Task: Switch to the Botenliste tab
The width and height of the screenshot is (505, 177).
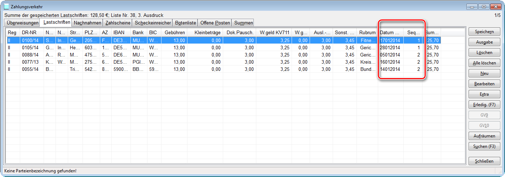Action: [x=185, y=23]
